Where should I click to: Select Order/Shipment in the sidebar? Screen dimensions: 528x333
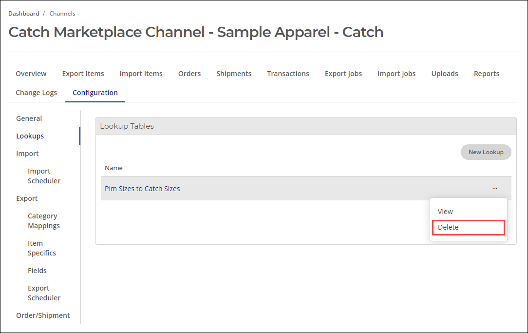pyautogui.click(x=43, y=315)
